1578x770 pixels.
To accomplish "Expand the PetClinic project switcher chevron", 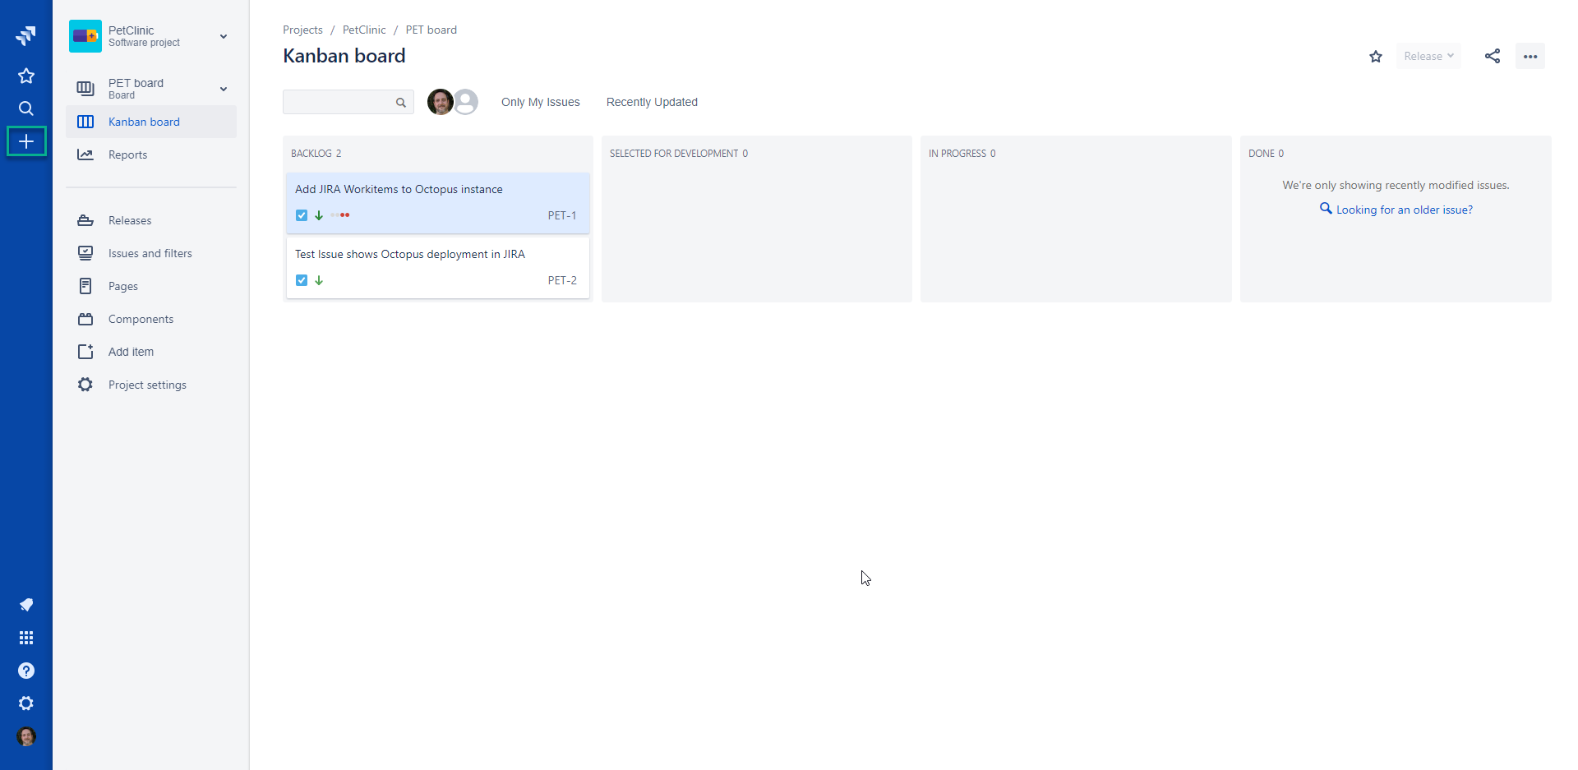I will 224,36.
